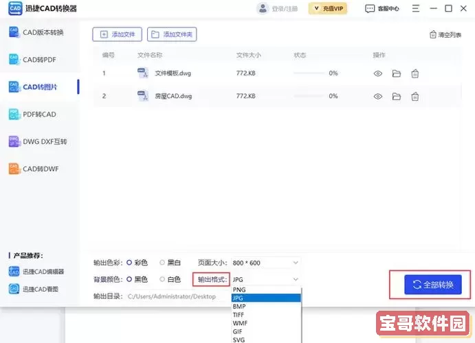
Task: Choose TIFF from the format list
Action: click(266, 315)
